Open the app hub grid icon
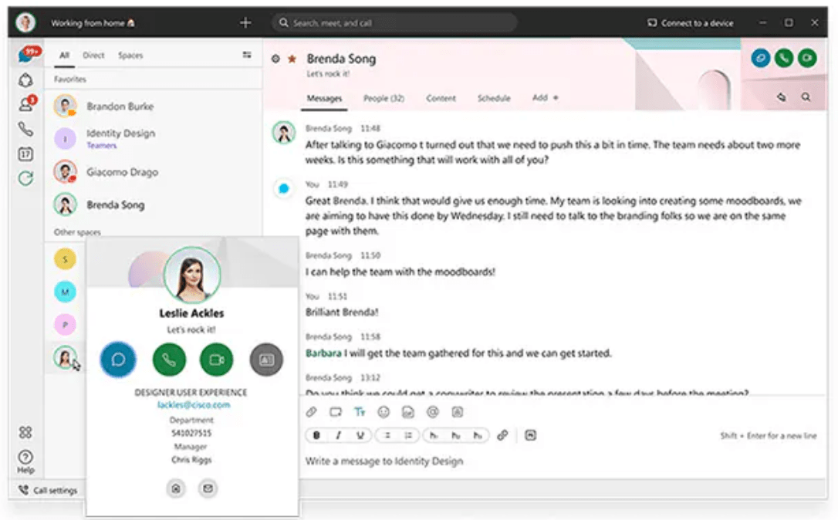838x520 pixels. pos(25,432)
